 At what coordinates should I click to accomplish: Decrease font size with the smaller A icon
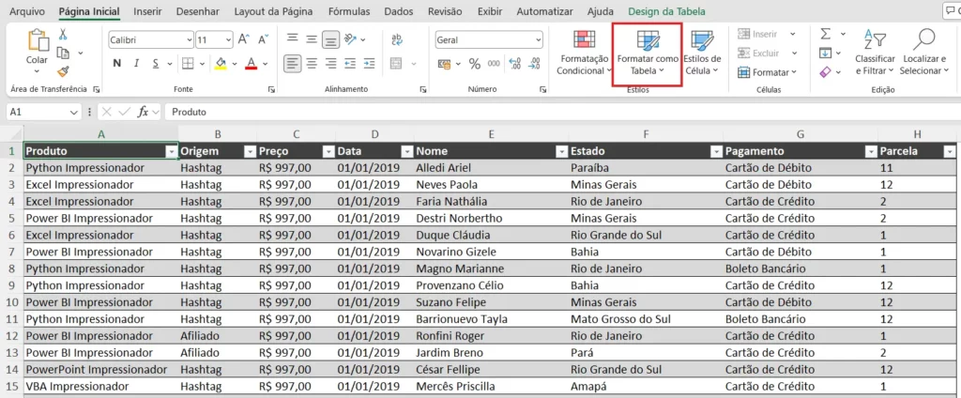[263, 39]
